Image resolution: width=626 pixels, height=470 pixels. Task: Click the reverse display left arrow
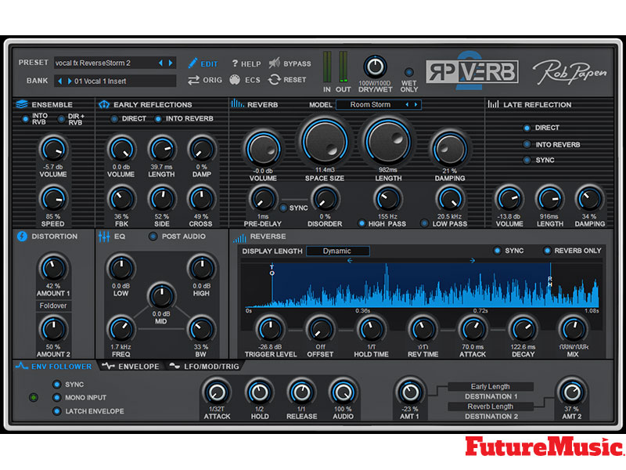350,261
